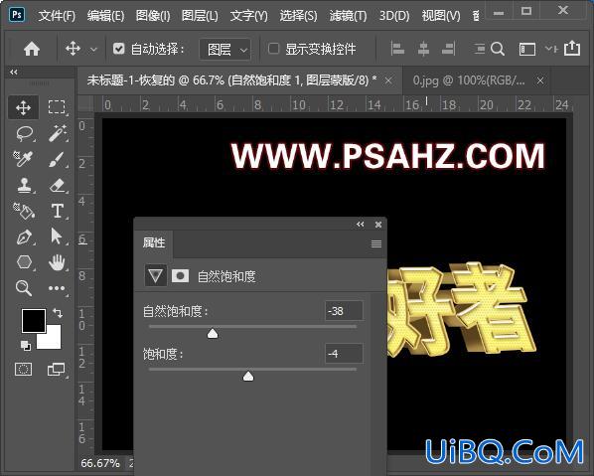Select the Paint Bucket tool
The height and width of the screenshot is (476, 594).
coord(24,211)
